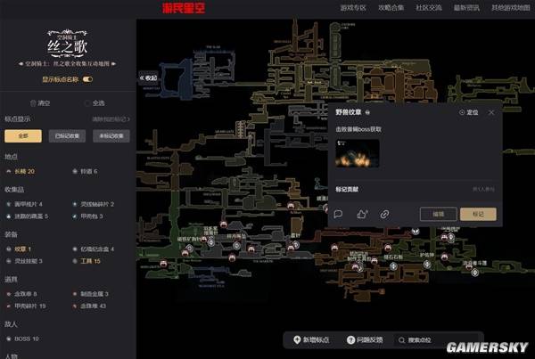Open the boss screenshot thumbnail in popup
This screenshot has height=359, width=535.
(357, 152)
